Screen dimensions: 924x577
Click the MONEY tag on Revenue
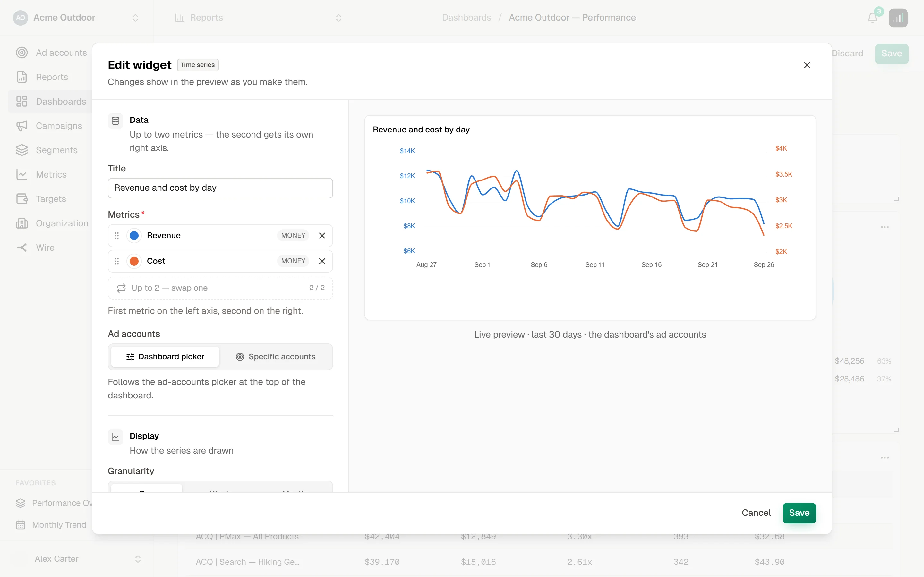click(x=293, y=236)
